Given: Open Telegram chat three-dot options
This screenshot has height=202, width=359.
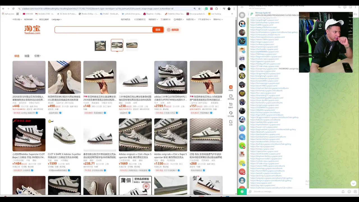Looking at the screenshot, I should [x=356, y=7].
